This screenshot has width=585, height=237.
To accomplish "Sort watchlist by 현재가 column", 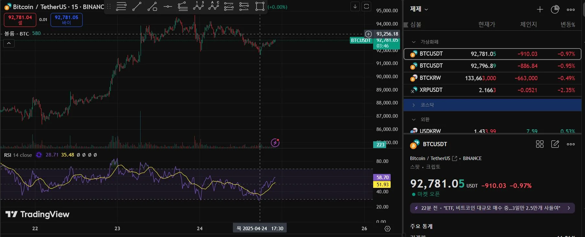I will click(487, 25).
